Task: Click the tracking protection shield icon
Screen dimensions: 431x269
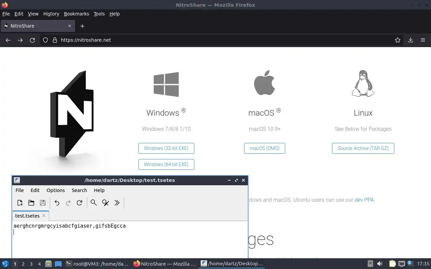Action: coord(45,40)
